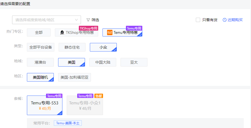
Task: Select the Temu专用特惠 zone option
Action: [122, 32]
